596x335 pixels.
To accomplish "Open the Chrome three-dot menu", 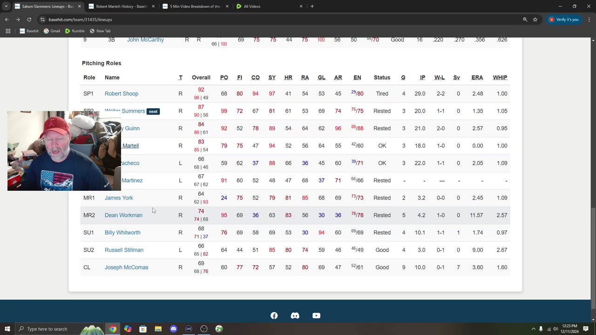I will click(x=589, y=20).
